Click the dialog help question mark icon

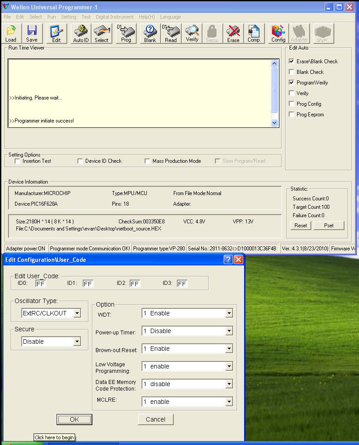click(228, 259)
